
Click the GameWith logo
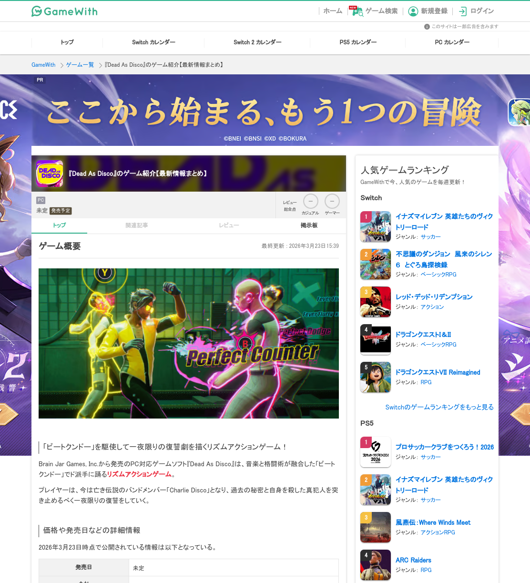[x=64, y=11]
